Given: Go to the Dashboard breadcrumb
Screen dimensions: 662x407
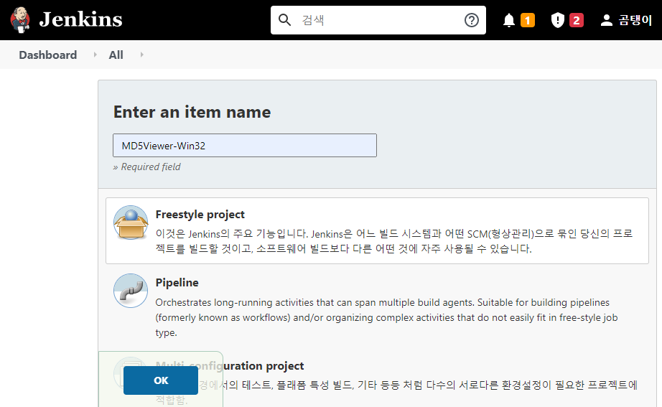Looking at the screenshot, I should (x=47, y=55).
